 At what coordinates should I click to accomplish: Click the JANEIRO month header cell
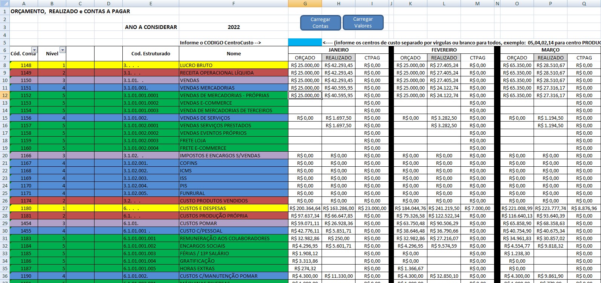click(338, 50)
